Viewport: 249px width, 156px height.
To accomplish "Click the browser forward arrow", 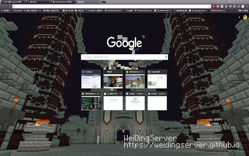I will coord(6,7).
